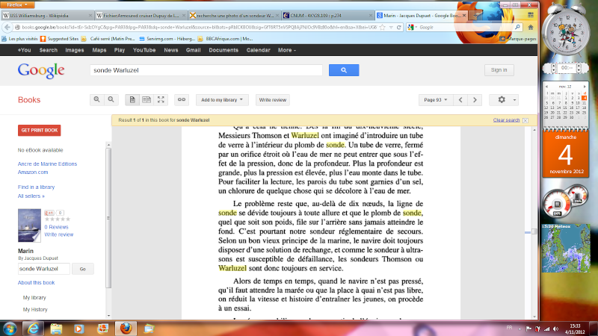Open Internet Explorer from taskbar
Viewport: 598px width, 336px height.
tap(33, 329)
